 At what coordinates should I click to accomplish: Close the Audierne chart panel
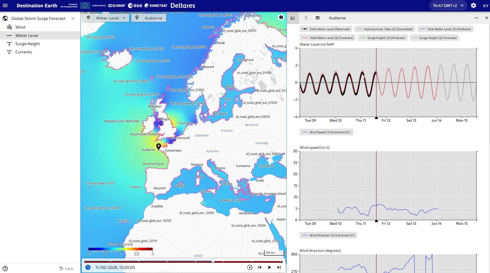coord(486,18)
